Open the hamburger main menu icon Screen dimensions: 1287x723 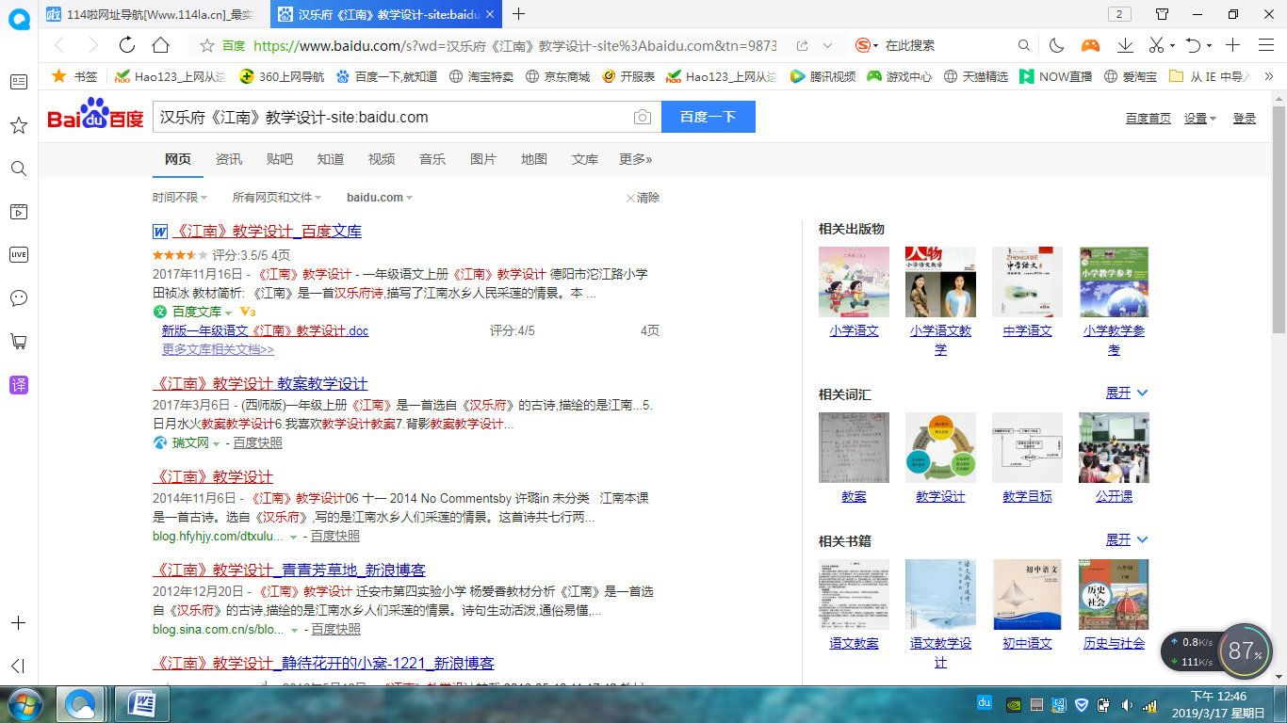(x=1266, y=45)
